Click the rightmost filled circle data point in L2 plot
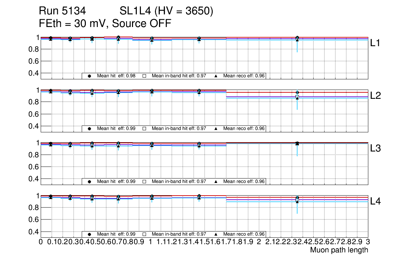Viewport: 409px width, 264px height. [x=297, y=92]
